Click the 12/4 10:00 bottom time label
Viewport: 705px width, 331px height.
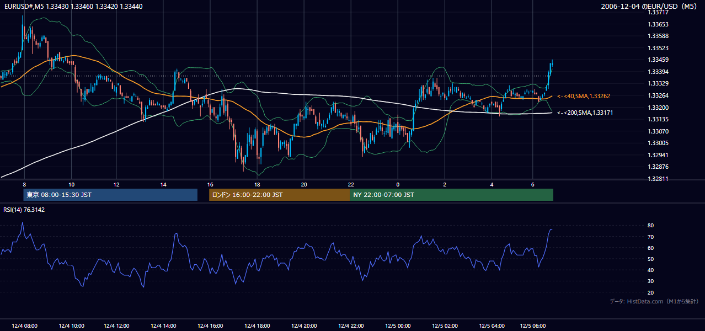(71, 326)
